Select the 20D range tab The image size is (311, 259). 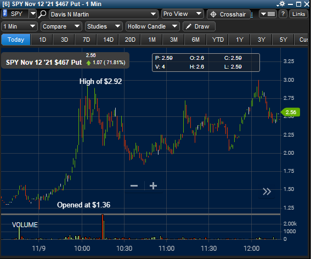[x=130, y=40]
